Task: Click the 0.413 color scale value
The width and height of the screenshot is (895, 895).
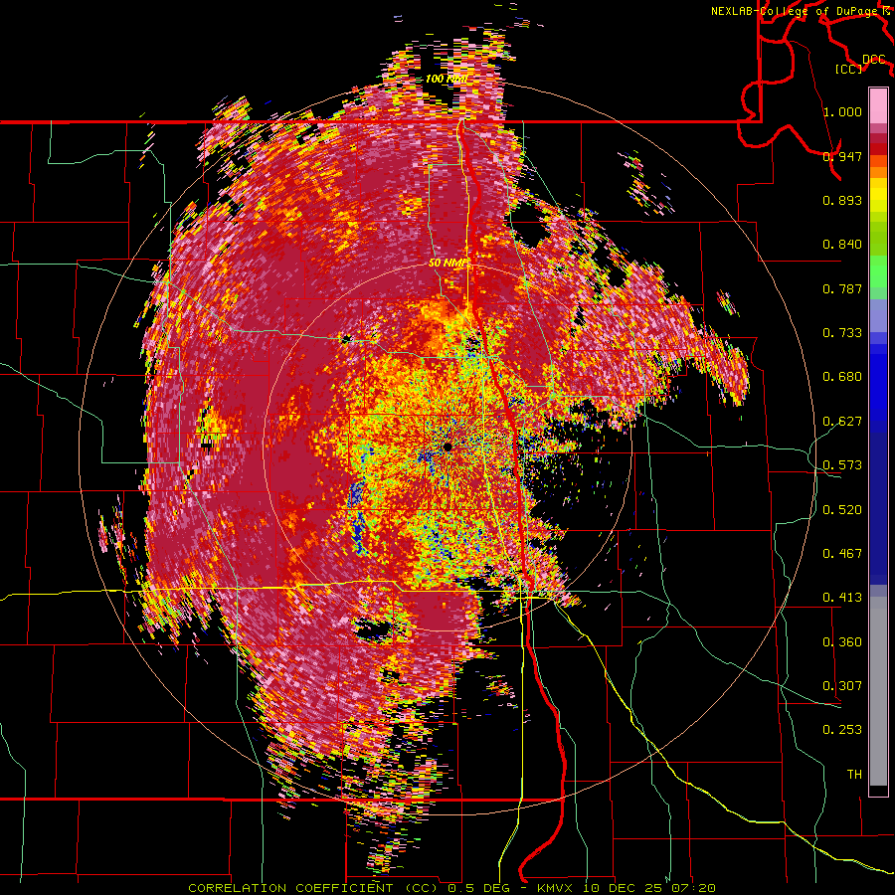Action: click(842, 598)
